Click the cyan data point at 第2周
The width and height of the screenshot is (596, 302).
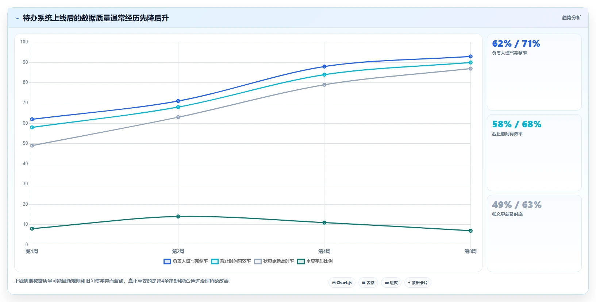178,107
